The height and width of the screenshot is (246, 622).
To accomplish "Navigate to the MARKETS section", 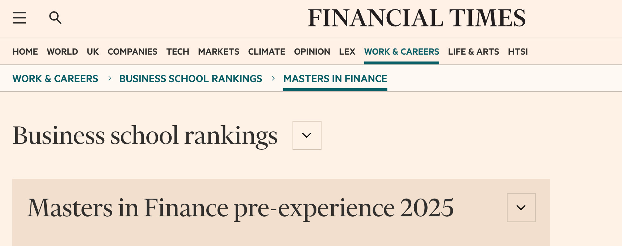I will point(218,52).
